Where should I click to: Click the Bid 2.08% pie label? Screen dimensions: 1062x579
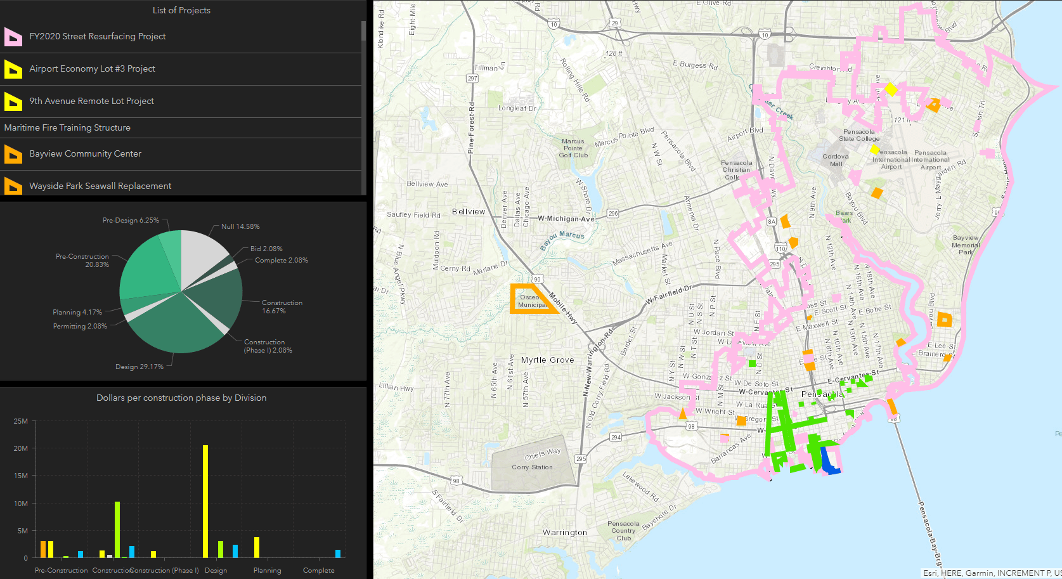266,249
